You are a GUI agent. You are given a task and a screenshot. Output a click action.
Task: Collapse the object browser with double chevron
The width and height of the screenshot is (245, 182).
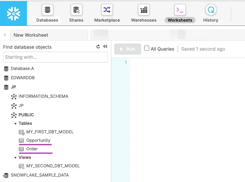(x=105, y=46)
